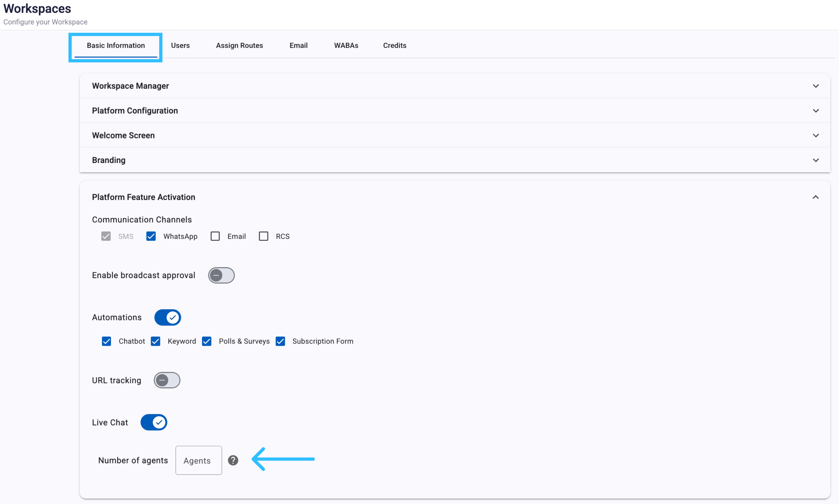Enable the Email communication channel checkbox
839x504 pixels.
coord(215,236)
